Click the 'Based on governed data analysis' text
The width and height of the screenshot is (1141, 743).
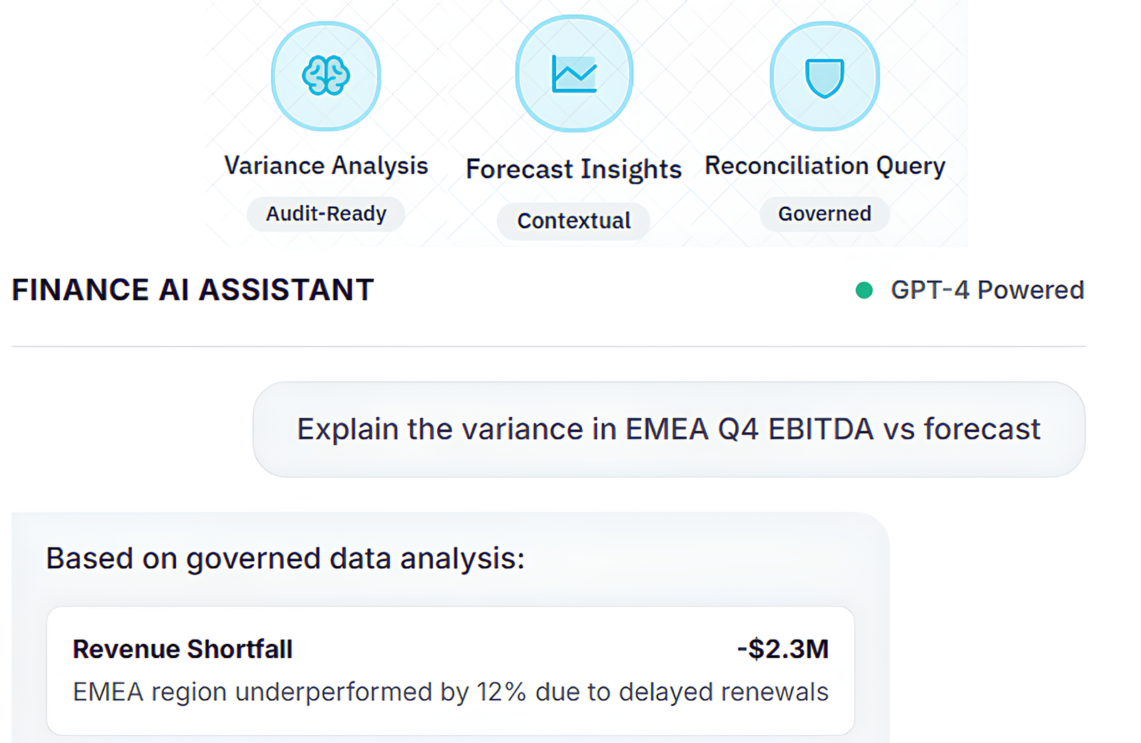pyautogui.click(x=285, y=558)
